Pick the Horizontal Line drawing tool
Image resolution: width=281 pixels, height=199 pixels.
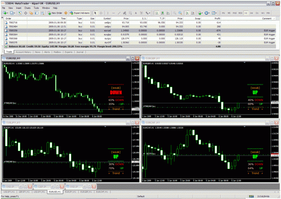click(x=113, y=13)
